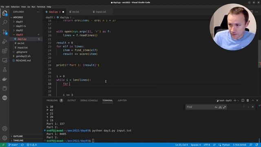This screenshot has width=261, height=147.
Task: Open the Accounts menu icon
Action: coord(4,129)
